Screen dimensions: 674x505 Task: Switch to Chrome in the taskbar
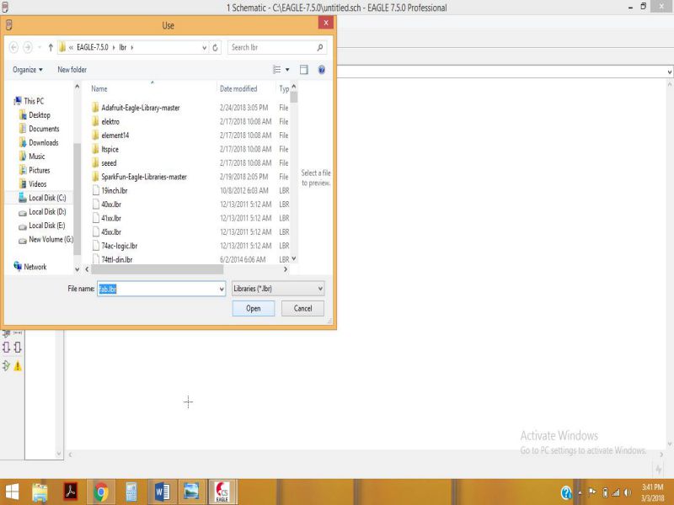click(x=101, y=492)
